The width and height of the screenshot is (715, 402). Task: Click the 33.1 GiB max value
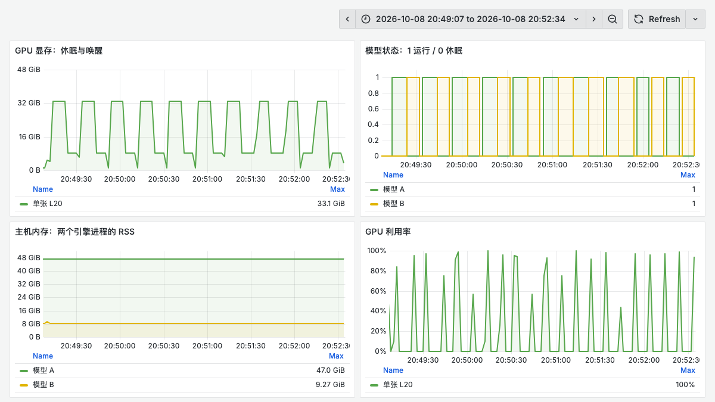click(331, 204)
